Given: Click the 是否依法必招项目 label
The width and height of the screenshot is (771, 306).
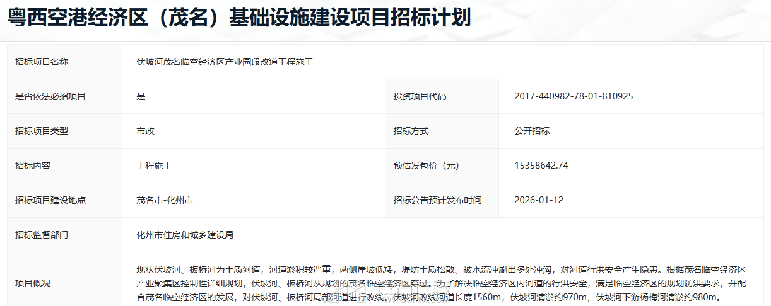Looking at the screenshot, I should pyautogui.click(x=50, y=96).
